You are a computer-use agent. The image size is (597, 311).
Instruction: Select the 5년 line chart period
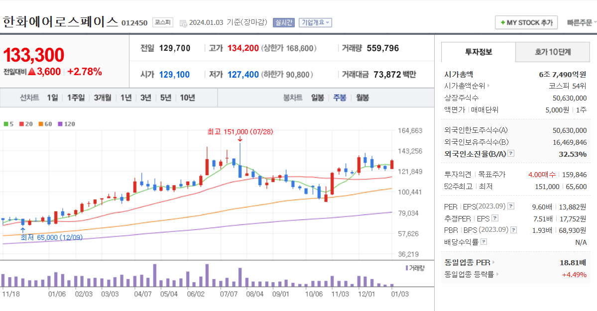[166, 98]
